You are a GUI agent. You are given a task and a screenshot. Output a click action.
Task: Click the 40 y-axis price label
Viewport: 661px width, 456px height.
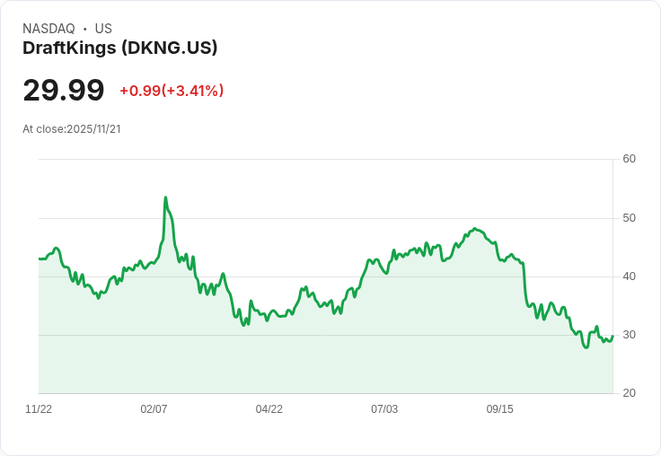(629, 276)
